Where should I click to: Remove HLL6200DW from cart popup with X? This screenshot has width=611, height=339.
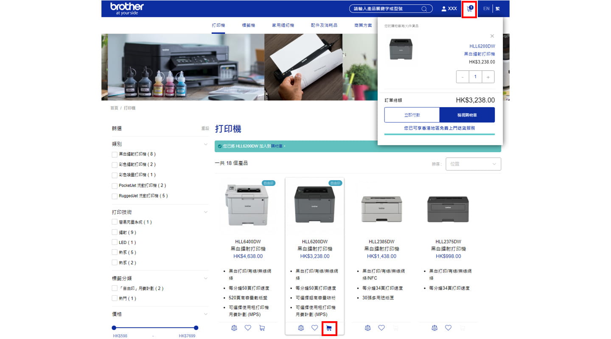(x=492, y=36)
